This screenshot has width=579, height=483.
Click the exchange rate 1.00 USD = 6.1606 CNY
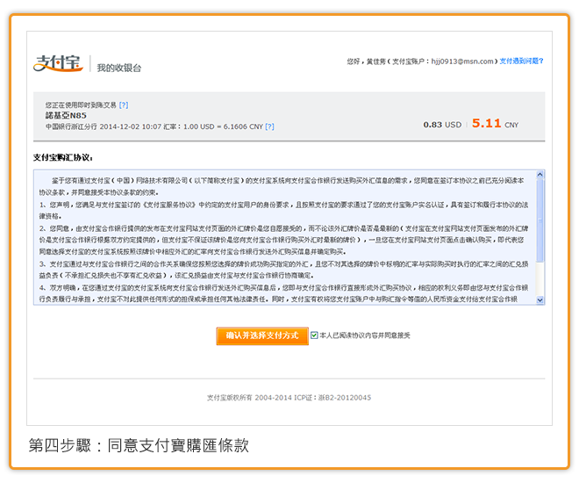223,126
